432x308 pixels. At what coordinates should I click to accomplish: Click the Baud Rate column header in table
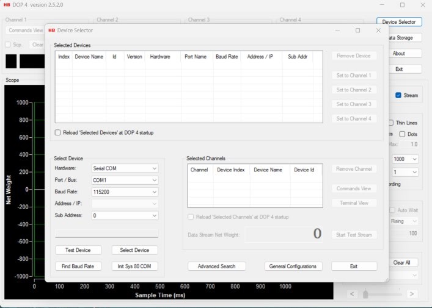tap(227, 57)
